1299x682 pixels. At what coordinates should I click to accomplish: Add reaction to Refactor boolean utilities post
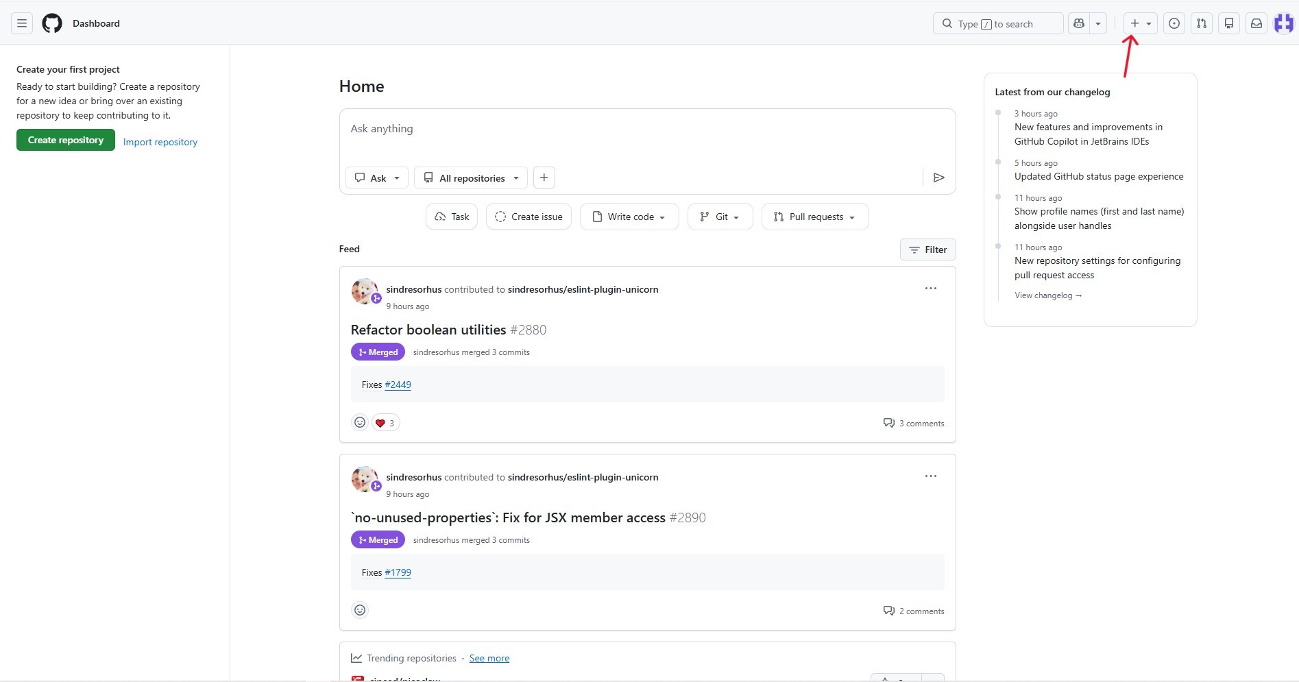360,422
